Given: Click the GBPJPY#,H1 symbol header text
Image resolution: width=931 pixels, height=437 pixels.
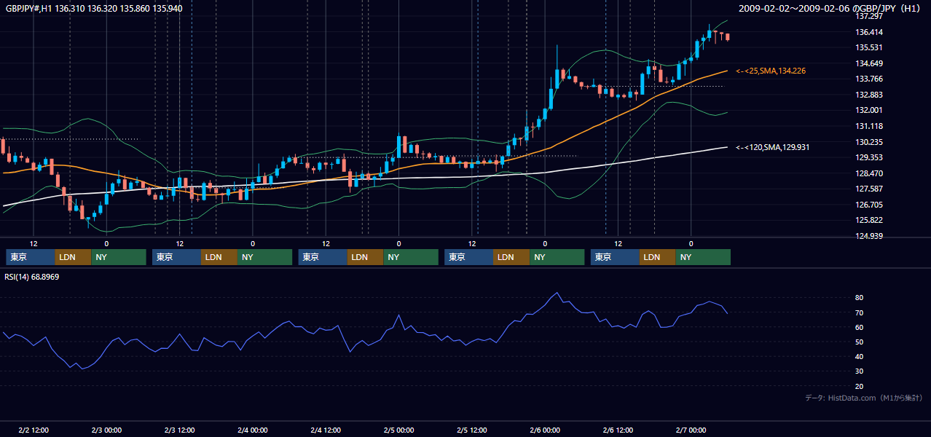Looking at the screenshot, I should pos(93,8).
